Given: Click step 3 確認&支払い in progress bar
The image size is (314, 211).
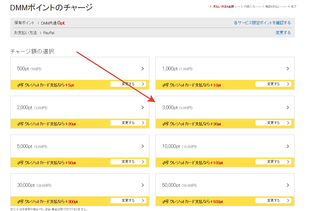Looking at the screenshot, I should (x=271, y=7).
